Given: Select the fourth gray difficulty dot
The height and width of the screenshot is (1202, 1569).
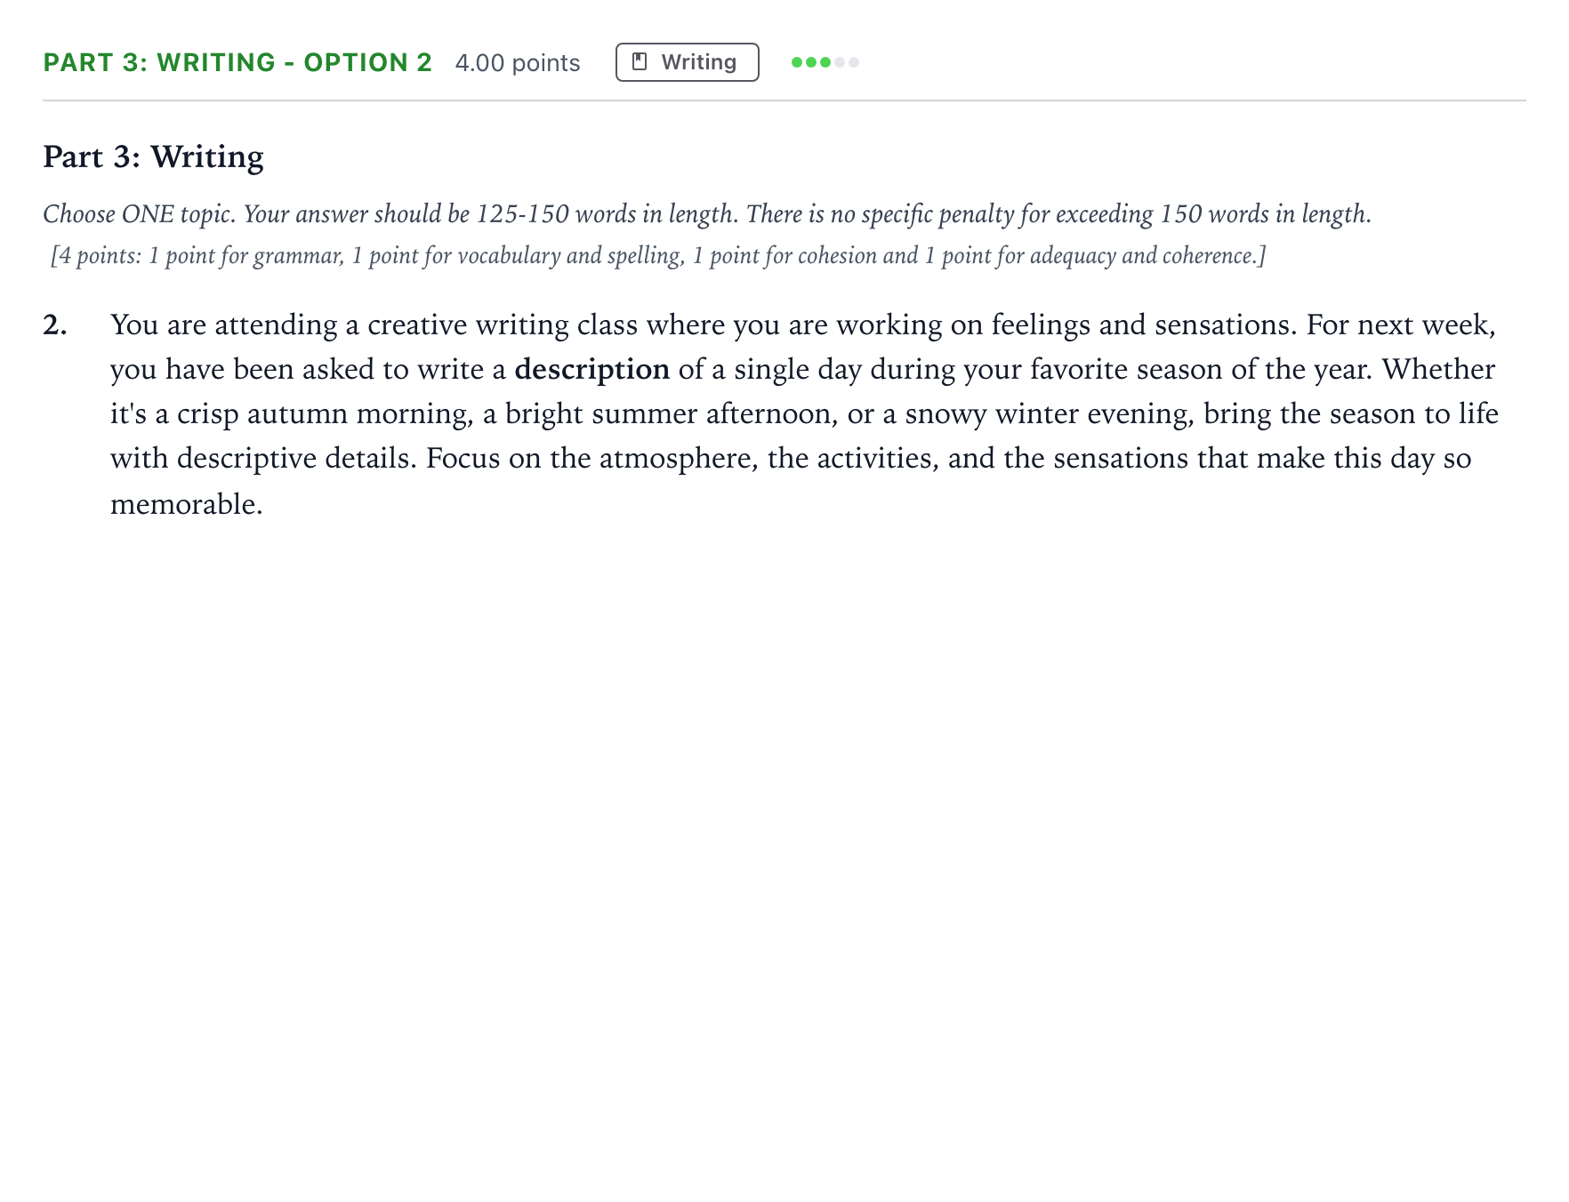Looking at the screenshot, I should point(840,62).
